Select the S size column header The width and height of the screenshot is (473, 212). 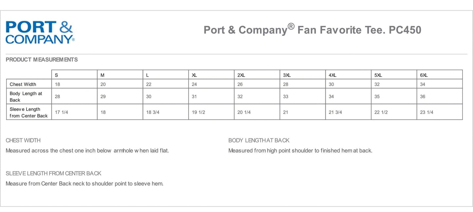(57, 75)
